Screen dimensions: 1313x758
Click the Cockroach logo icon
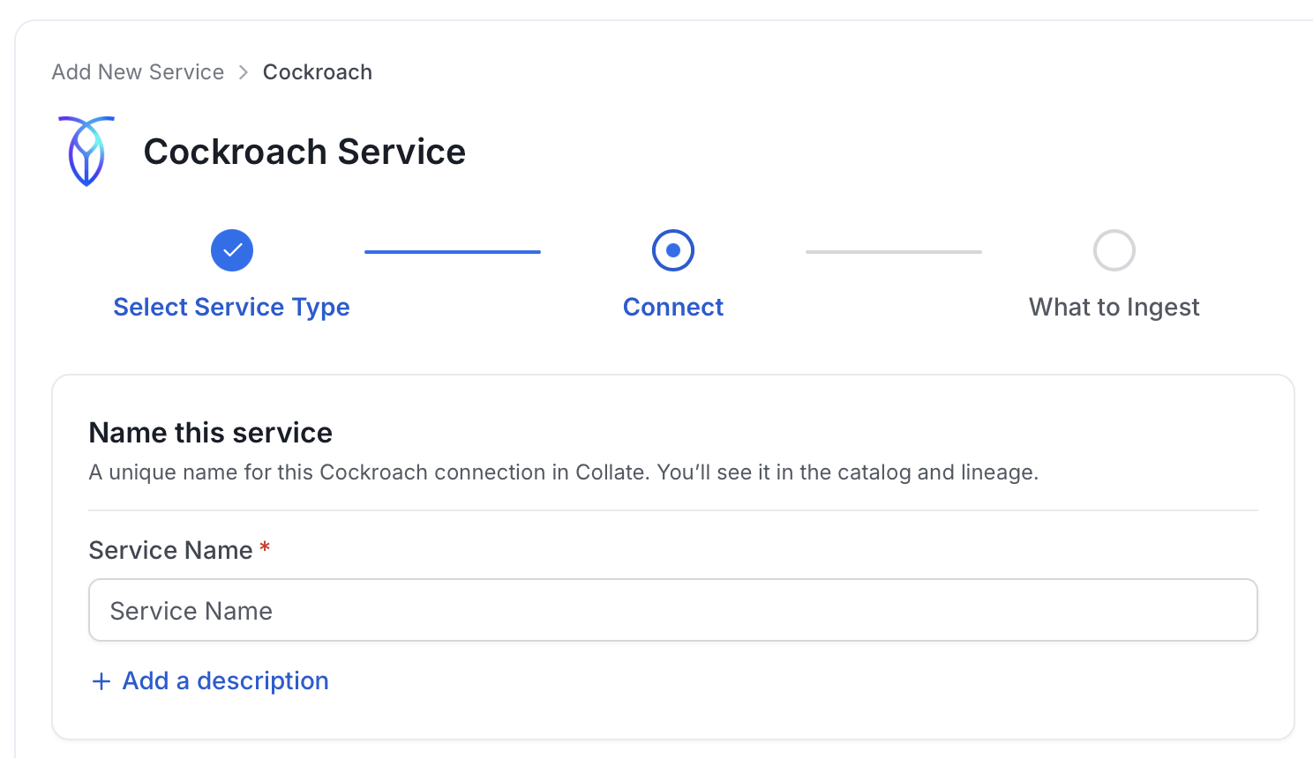tap(86, 151)
